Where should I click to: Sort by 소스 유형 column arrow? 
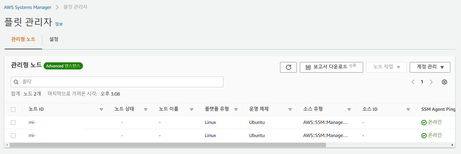click(349, 109)
